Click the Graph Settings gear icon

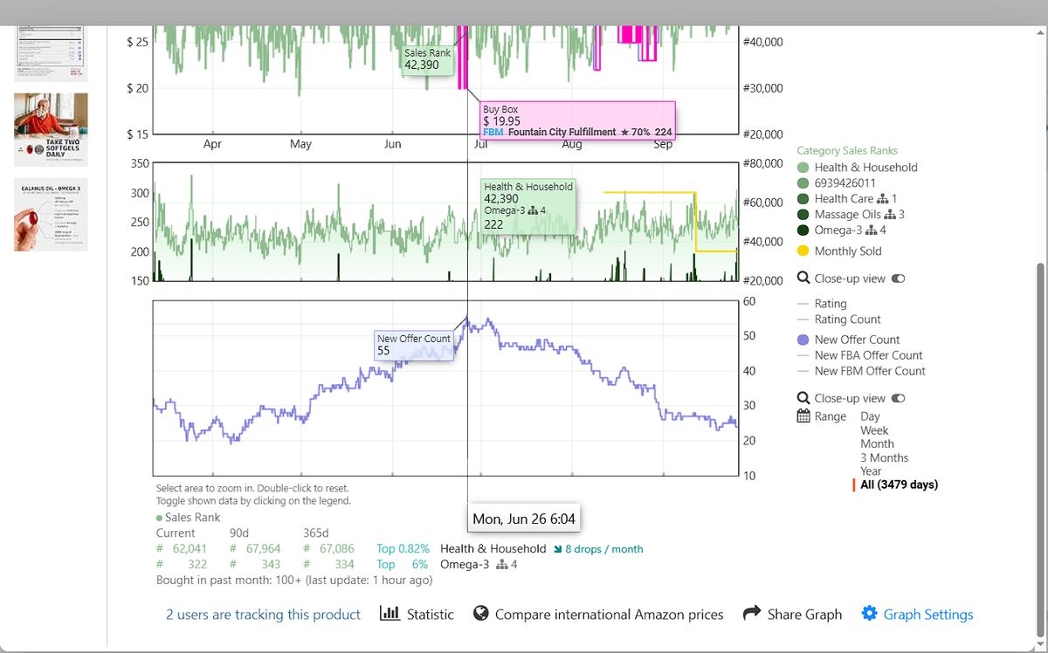(x=869, y=614)
